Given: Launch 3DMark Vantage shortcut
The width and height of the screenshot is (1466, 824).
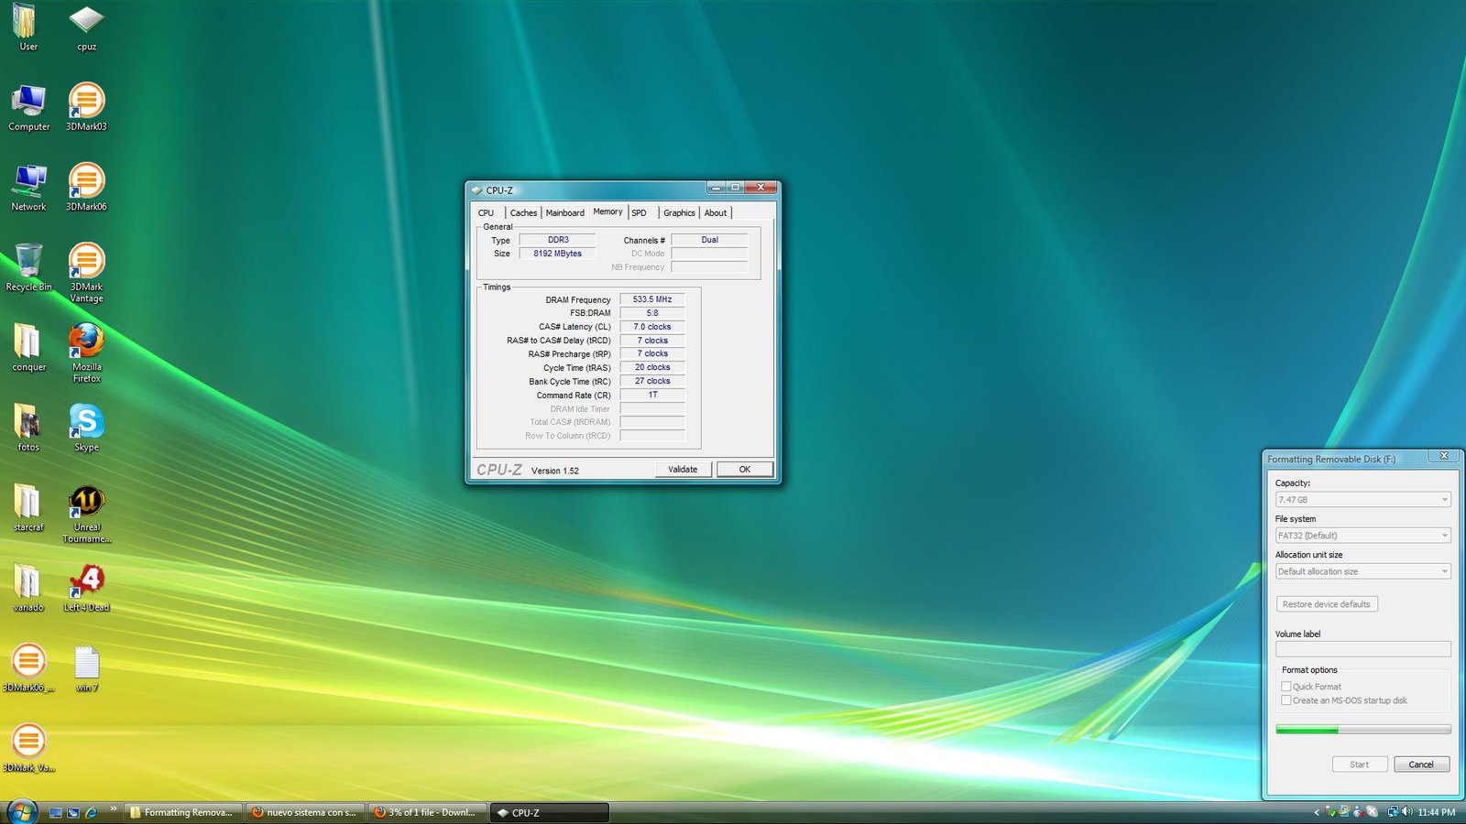Looking at the screenshot, I should (x=86, y=272).
